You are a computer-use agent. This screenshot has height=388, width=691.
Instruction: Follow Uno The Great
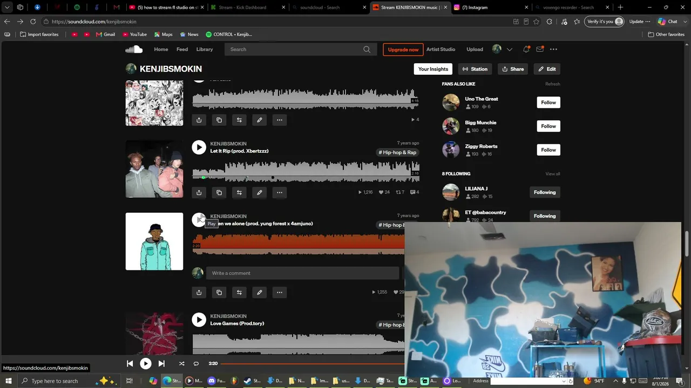click(548, 102)
